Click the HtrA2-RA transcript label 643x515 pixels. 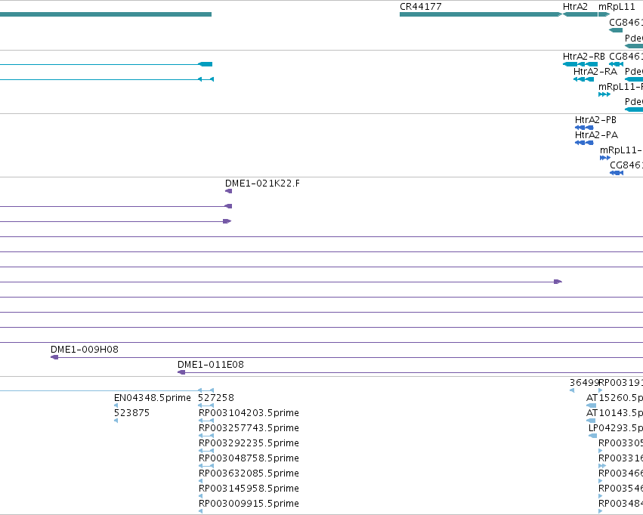(x=595, y=72)
